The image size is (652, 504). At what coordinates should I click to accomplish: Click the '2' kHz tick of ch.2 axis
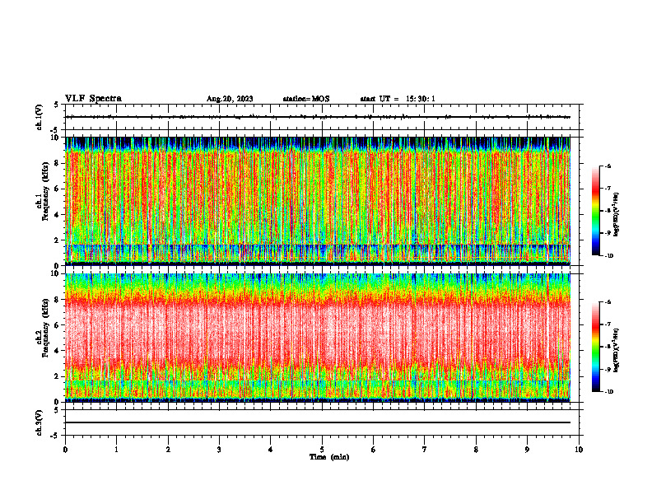pos(58,376)
